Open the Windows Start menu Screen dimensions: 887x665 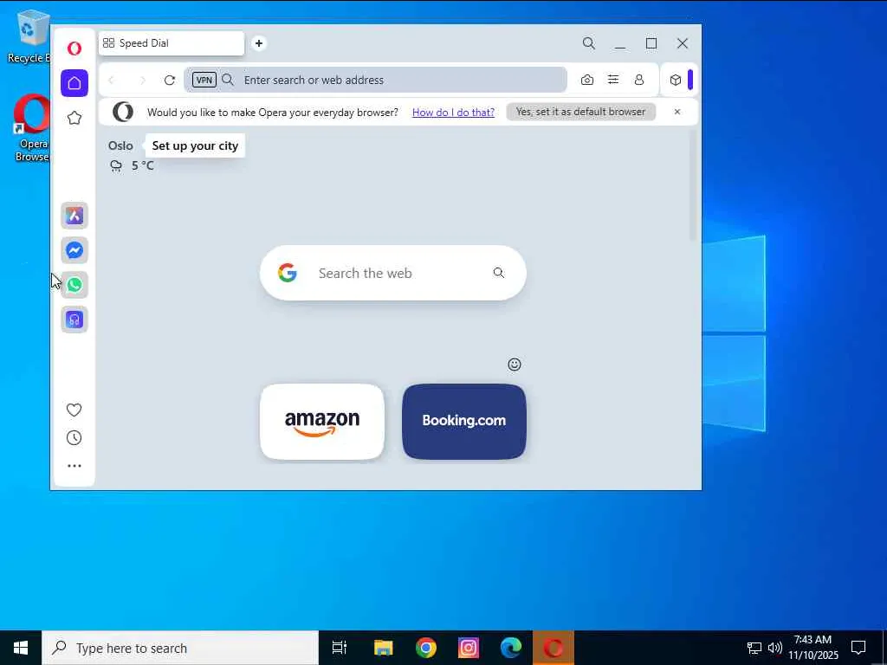21,648
